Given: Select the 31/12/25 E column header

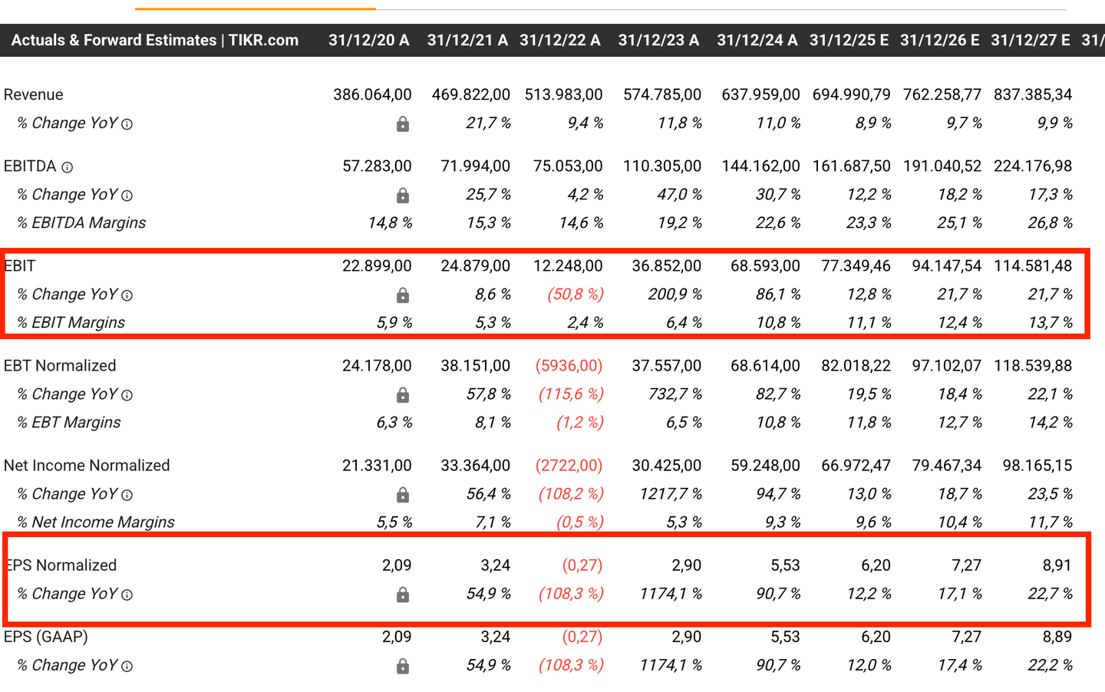Looking at the screenshot, I should [x=849, y=40].
